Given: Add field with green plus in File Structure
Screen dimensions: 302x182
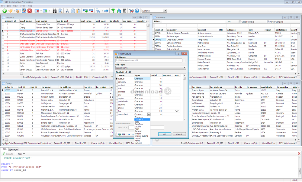Looking at the screenshot, I should (x=119, y=134).
